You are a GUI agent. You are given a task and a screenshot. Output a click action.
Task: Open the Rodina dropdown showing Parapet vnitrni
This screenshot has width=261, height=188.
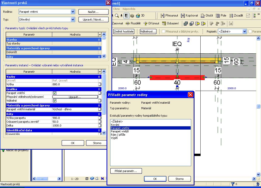coord(73,12)
